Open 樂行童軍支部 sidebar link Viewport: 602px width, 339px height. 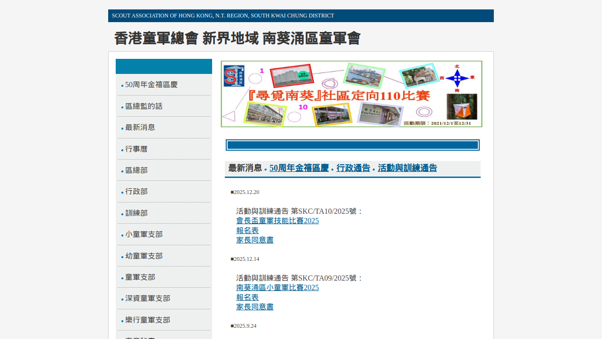pos(147,320)
